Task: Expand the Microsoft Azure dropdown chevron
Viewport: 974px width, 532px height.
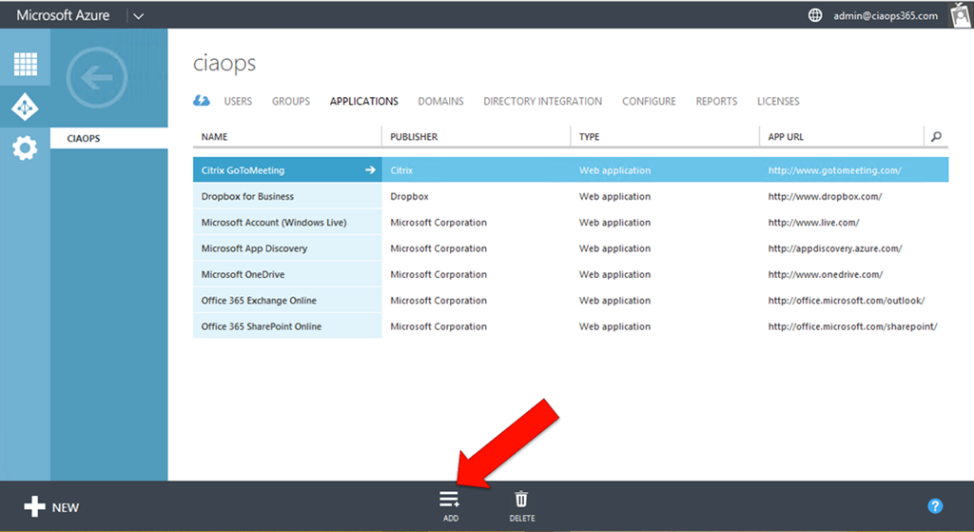Action: [139, 16]
